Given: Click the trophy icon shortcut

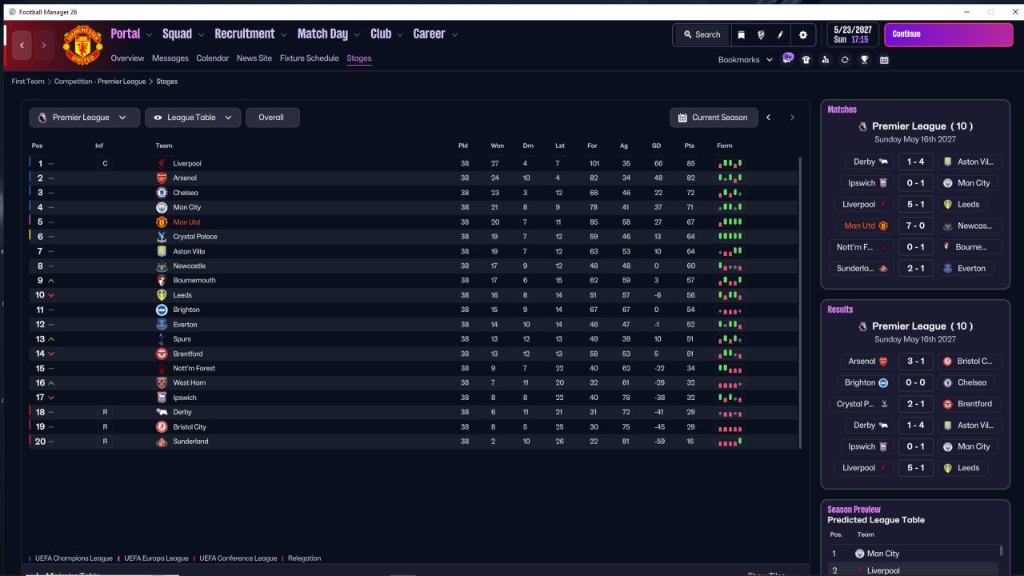Looking at the screenshot, I should coord(864,59).
